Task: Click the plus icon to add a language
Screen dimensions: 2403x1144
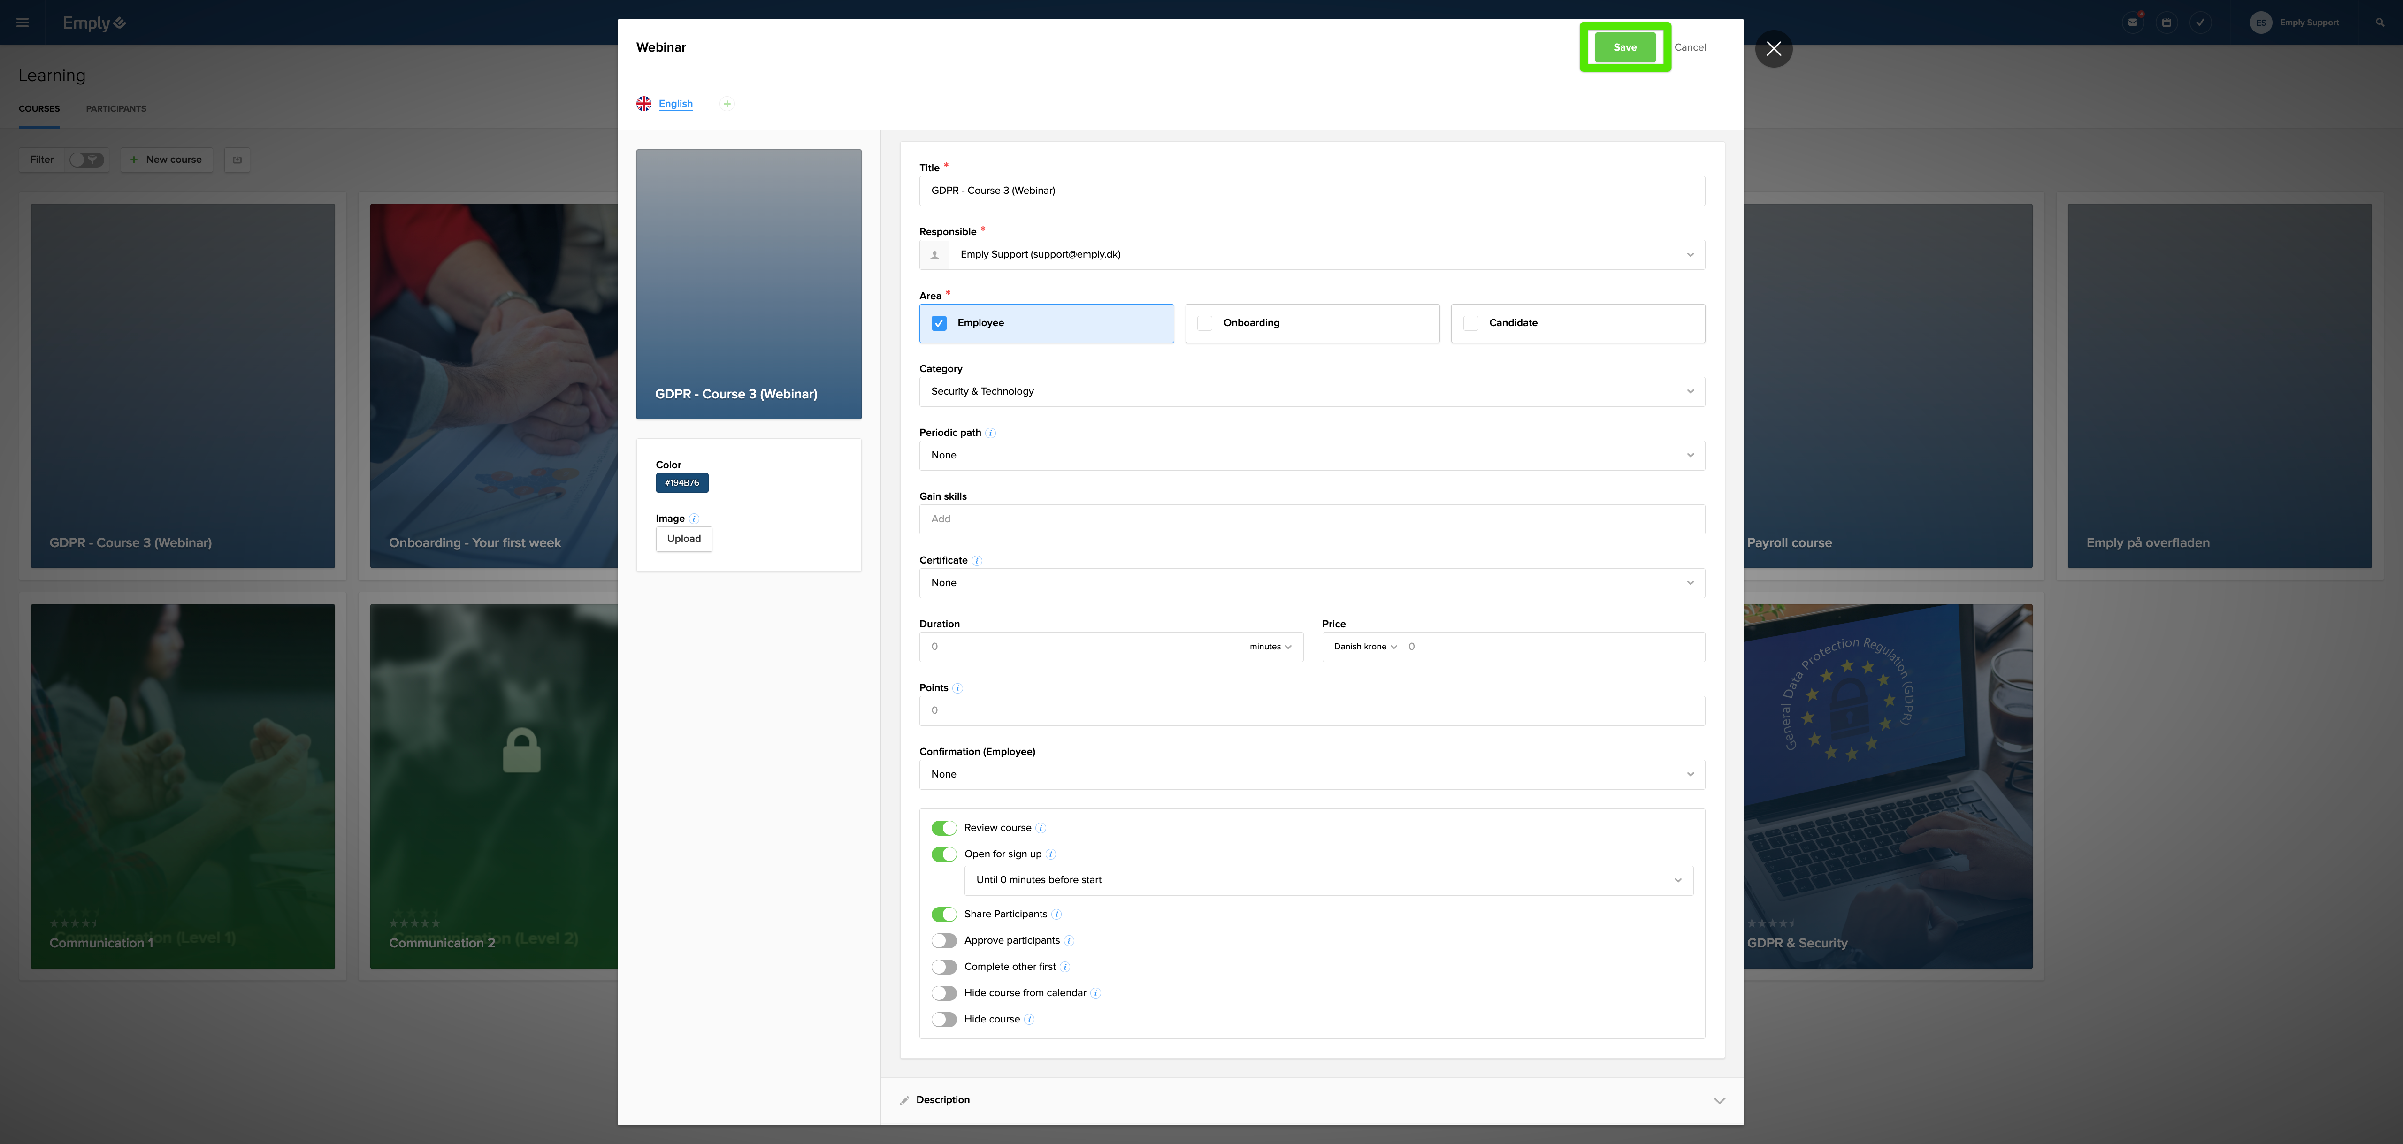Action: 727,105
